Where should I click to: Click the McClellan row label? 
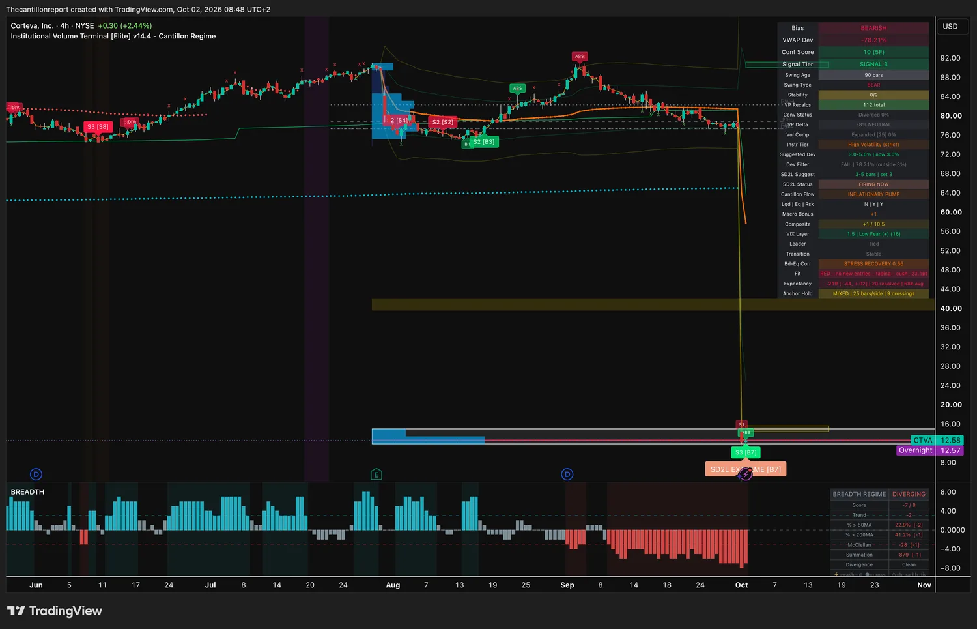point(859,545)
